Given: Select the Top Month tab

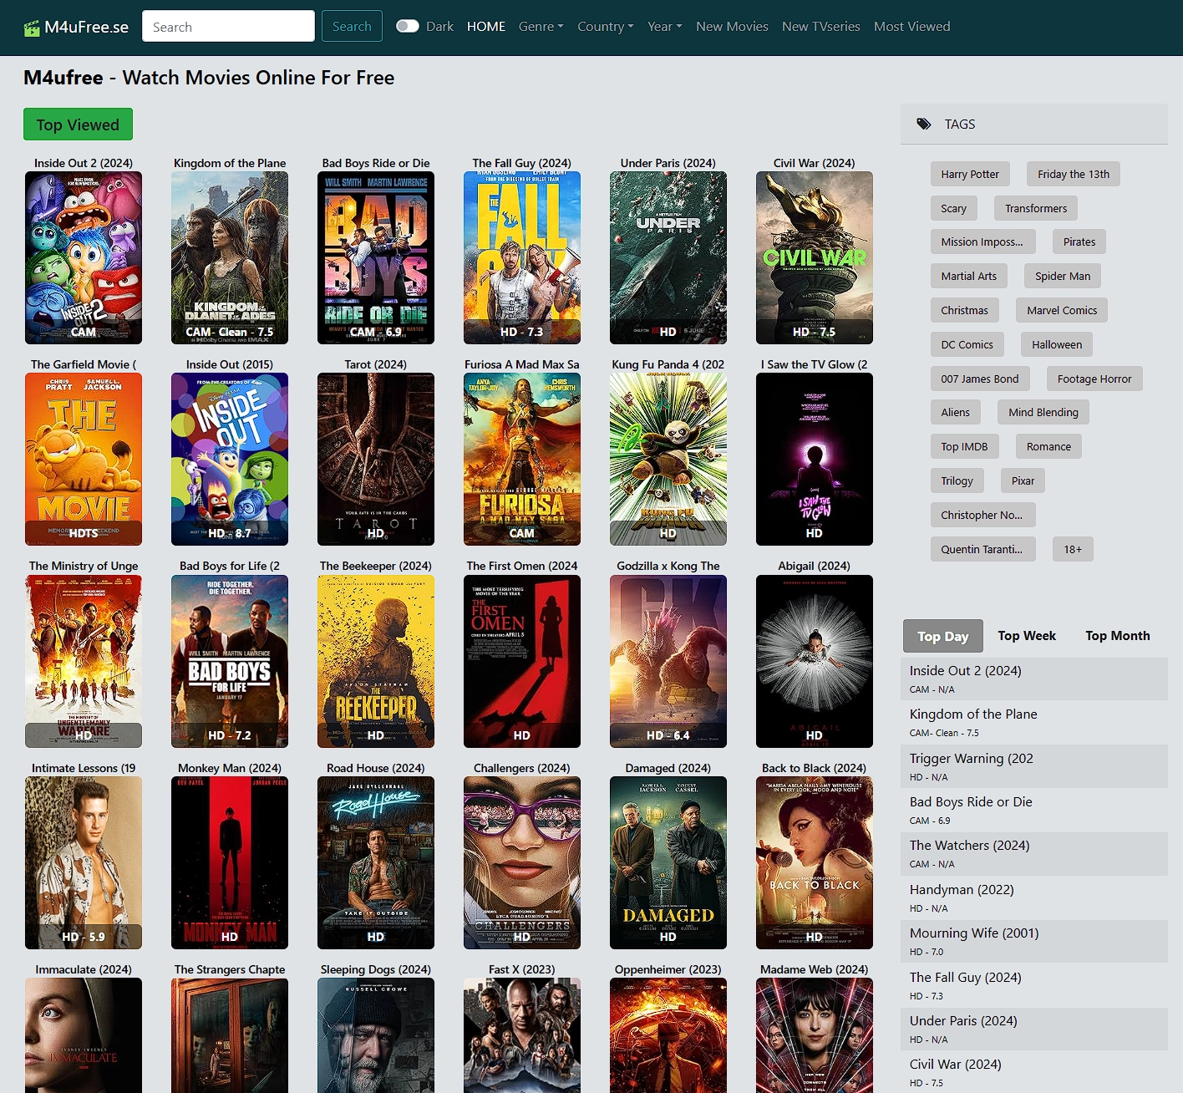Looking at the screenshot, I should [x=1117, y=636].
